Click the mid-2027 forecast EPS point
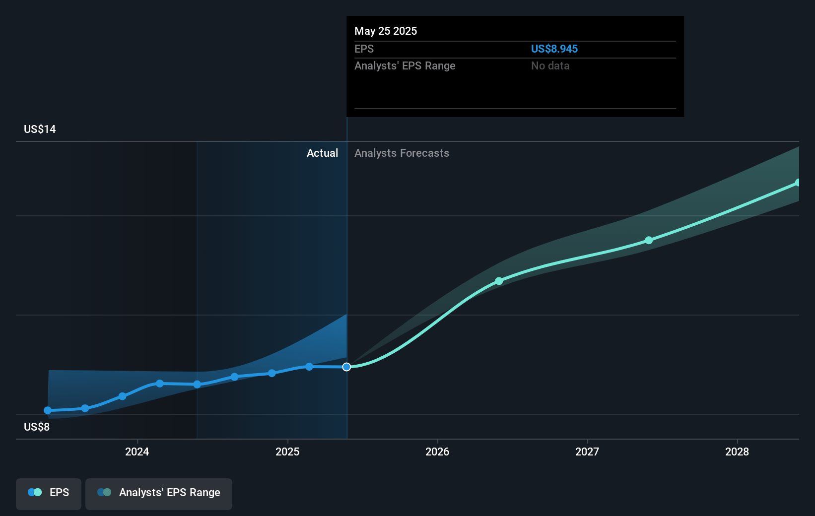This screenshot has height=516, width=815. pos(649,240)
